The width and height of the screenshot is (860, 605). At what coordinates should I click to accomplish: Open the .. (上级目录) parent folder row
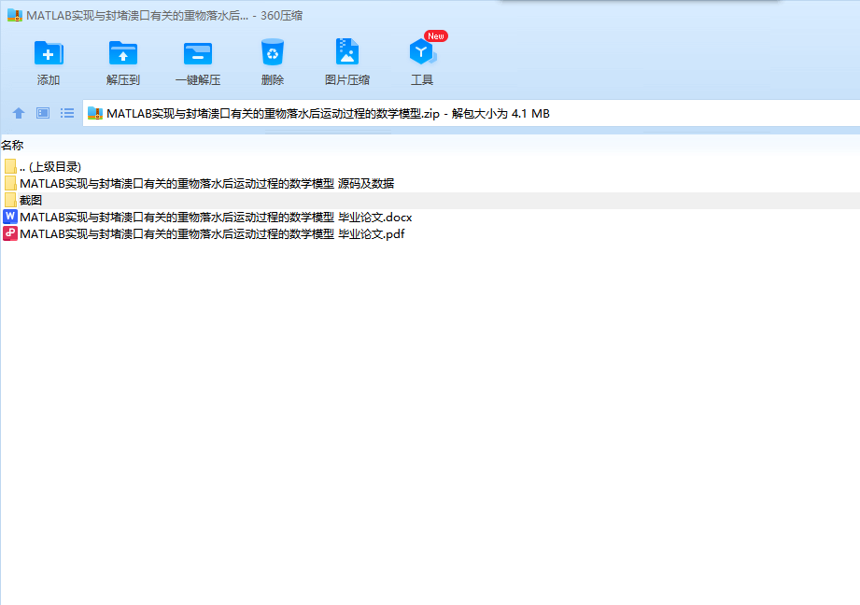[430, 167]
